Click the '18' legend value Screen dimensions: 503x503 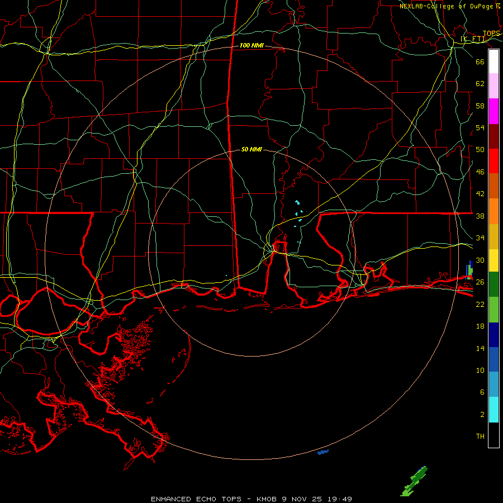click(x=480, y=326)
